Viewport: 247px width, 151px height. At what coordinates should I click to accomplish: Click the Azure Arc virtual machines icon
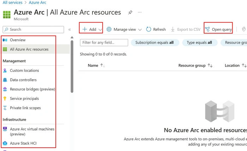(x=5, y=129)
